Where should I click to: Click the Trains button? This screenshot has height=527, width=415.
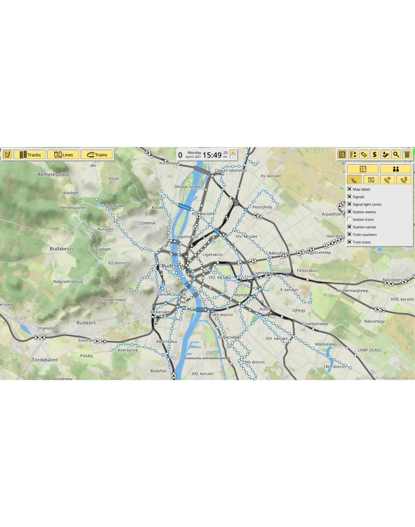(x=97, y=155)
